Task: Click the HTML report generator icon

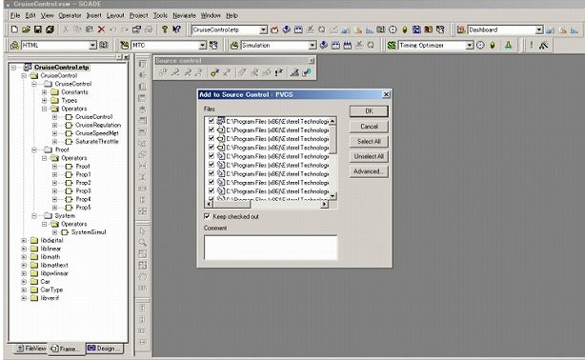Action: click(x=14, y=45)
